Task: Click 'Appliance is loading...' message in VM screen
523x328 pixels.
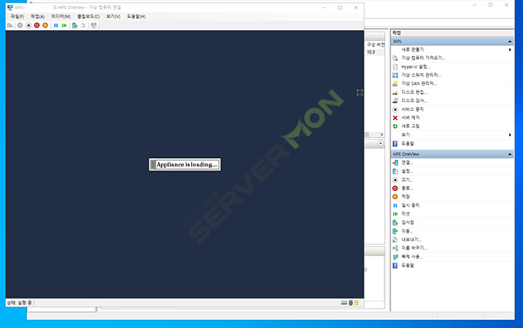Action: click(185, 165)
